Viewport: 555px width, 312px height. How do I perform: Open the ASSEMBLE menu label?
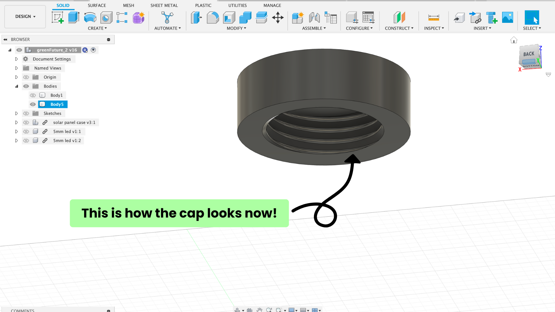coord(314,28)
